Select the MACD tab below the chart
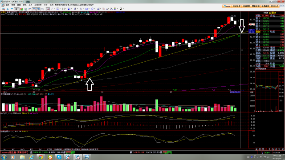 (x=22, y=149)
